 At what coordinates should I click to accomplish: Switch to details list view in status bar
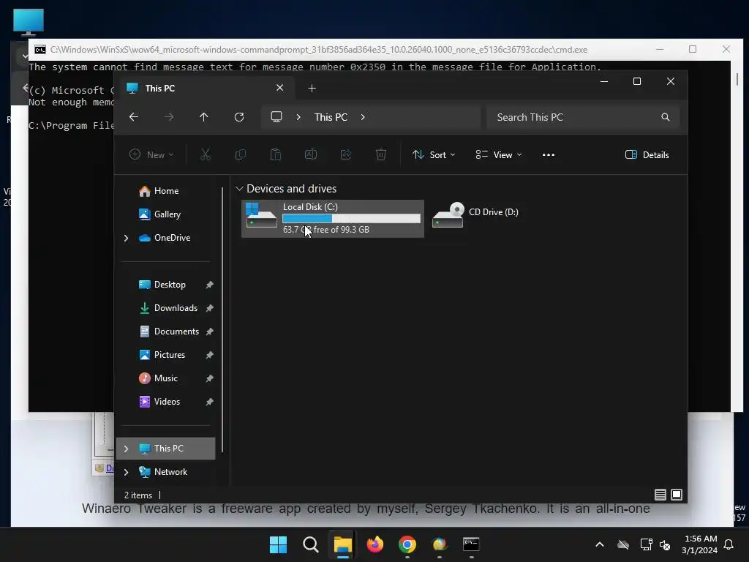660,495
